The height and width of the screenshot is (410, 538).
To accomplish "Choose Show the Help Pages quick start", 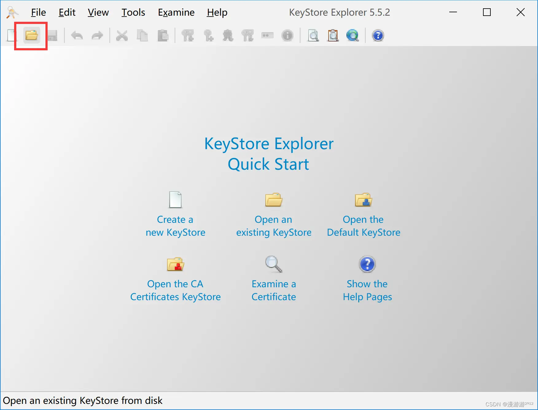I will pyautogui.click(x=367, y=279).
